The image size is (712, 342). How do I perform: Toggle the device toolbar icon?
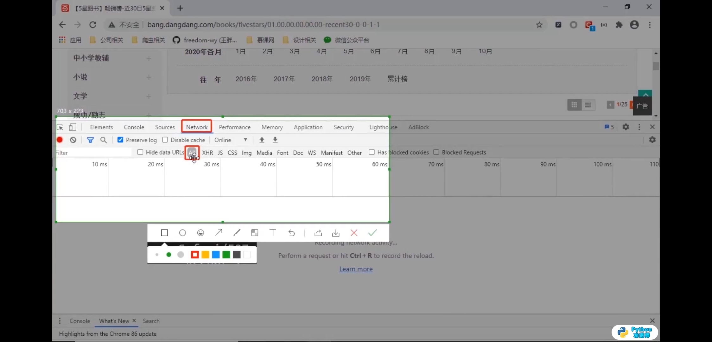tap(73, 127)
